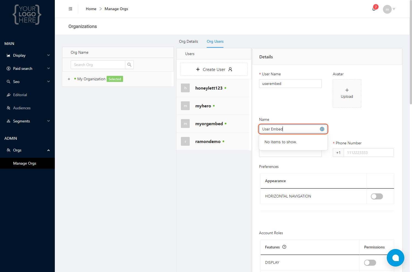This screenshot has width=412, height=272.
Task: Open the user profile dropdown
Action: pyautogui.click(x=389, y=9)
